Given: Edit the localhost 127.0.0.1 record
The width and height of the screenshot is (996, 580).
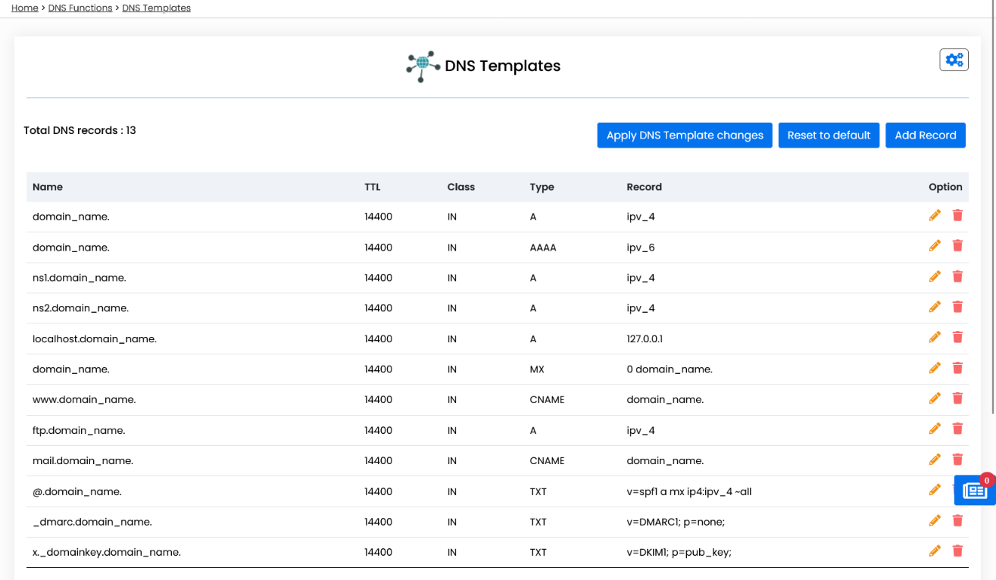Looking at the screenshot, I should click(x=935, y=337).
